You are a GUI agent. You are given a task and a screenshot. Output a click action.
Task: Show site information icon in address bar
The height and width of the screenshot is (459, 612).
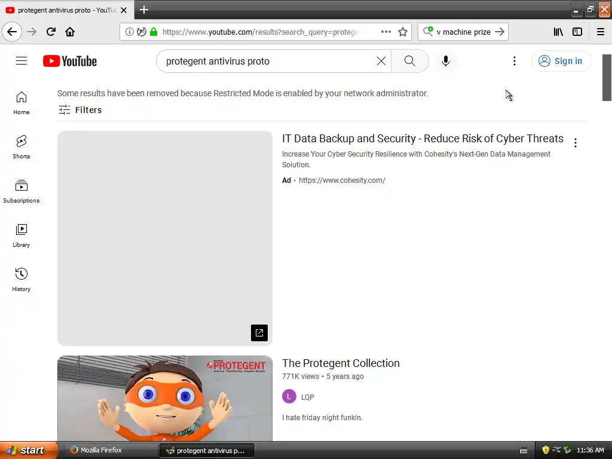130,32
